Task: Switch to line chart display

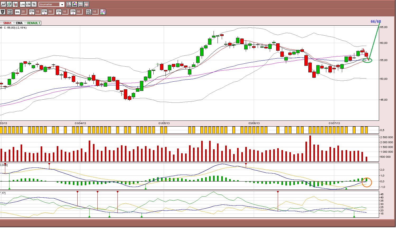Action: tap(3, 4)
